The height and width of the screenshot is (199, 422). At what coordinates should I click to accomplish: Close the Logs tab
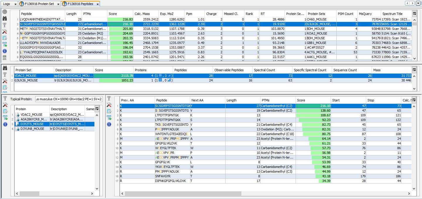point(16,4)
